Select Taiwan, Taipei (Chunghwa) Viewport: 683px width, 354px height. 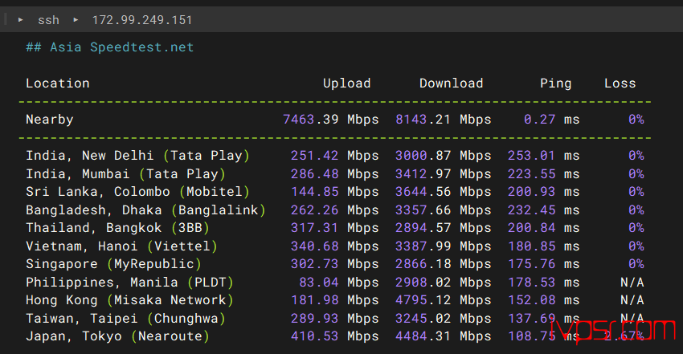(x=125, y=319)
